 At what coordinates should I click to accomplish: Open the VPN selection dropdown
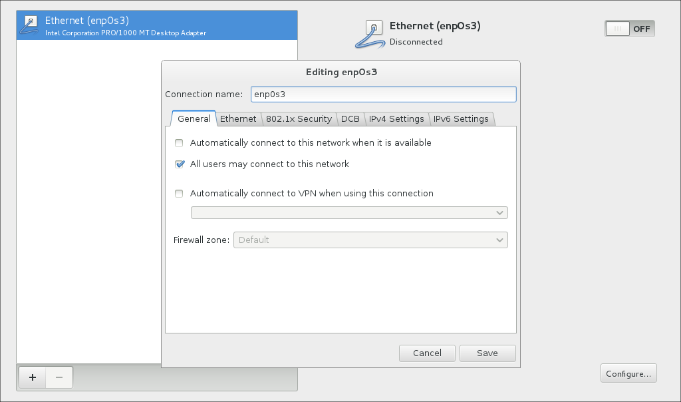[349, 212]
